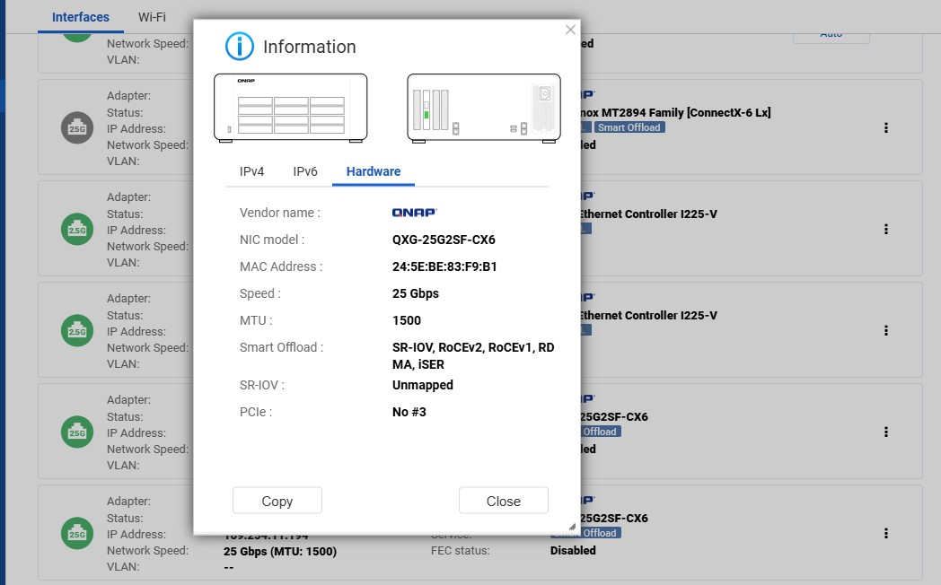Viewport: 941px width, 585px height.
Task: Switch to the IPv6 tab
Action: click(305, 171)
